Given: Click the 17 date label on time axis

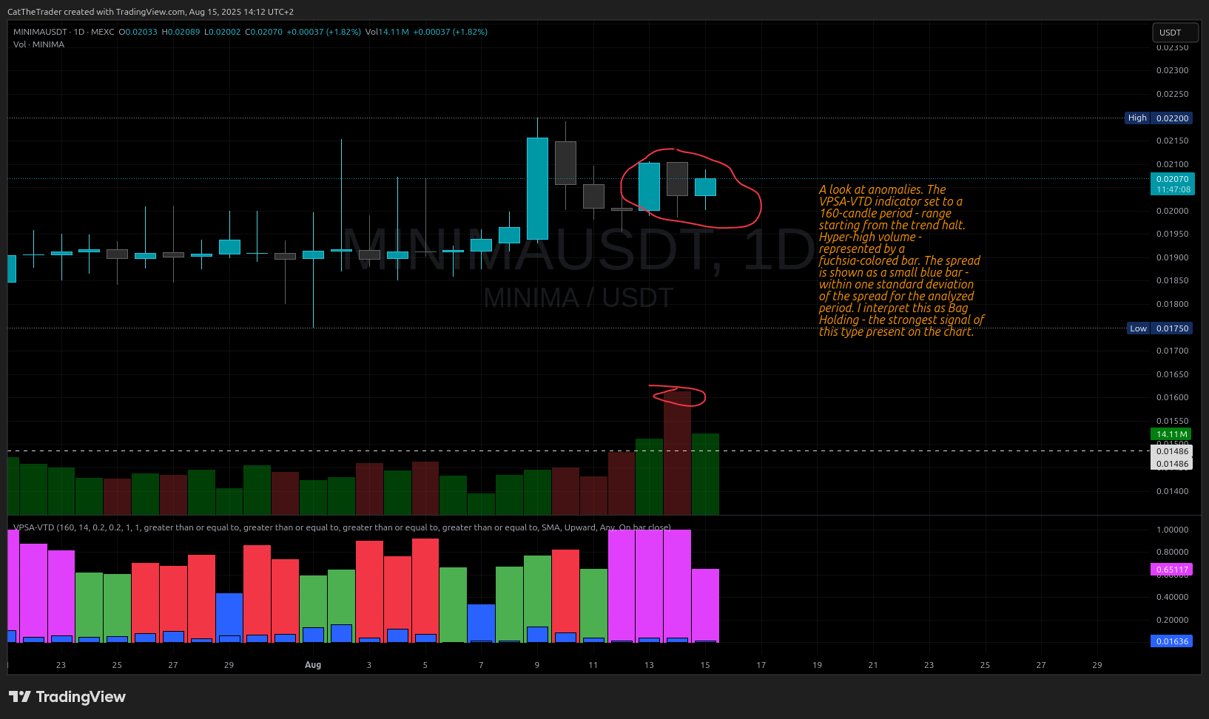Looking at the screenshot, I should coord(761,665).
